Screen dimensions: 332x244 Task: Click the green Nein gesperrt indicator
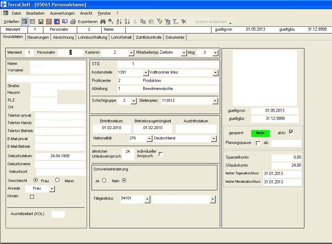[260, 133]
